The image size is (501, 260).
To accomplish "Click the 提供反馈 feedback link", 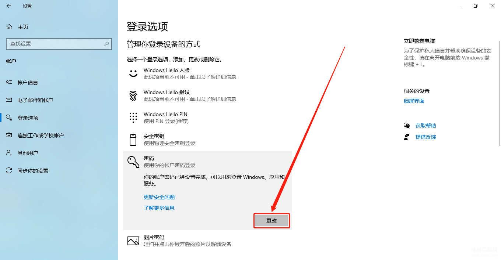I will click(426, 137).
